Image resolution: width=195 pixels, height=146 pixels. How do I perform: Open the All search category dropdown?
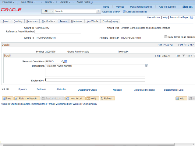tap(48, 11)
